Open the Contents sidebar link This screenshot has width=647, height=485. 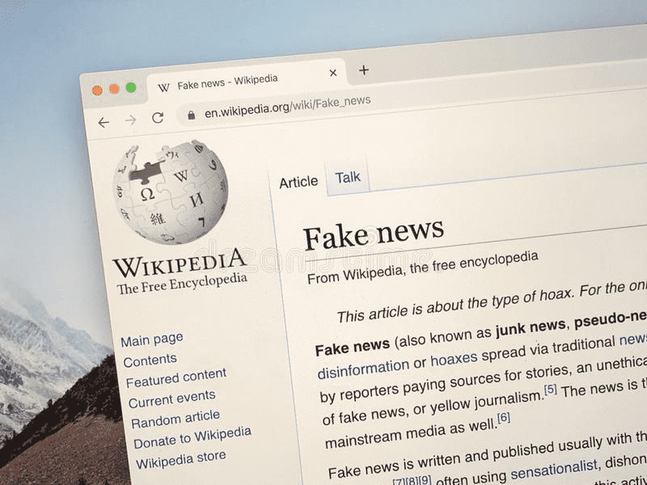150,361
